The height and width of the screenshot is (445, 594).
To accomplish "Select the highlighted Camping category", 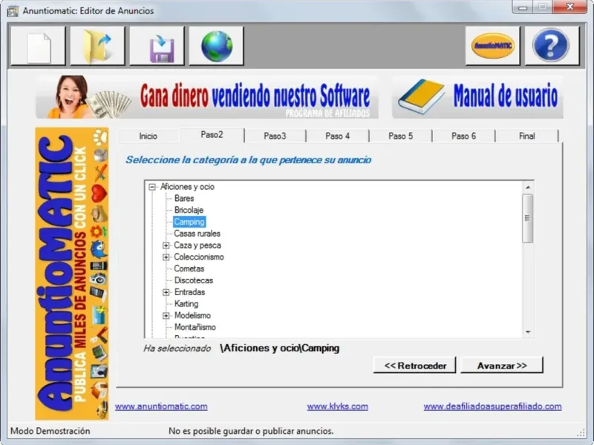I will [x=189, y=222].
